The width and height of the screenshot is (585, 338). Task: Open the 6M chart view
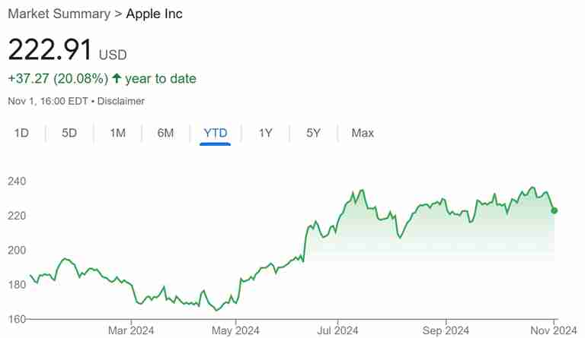click(x=165, y=133)
